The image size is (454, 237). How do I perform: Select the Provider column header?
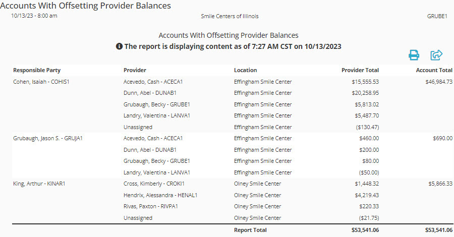tap(135, 70)
